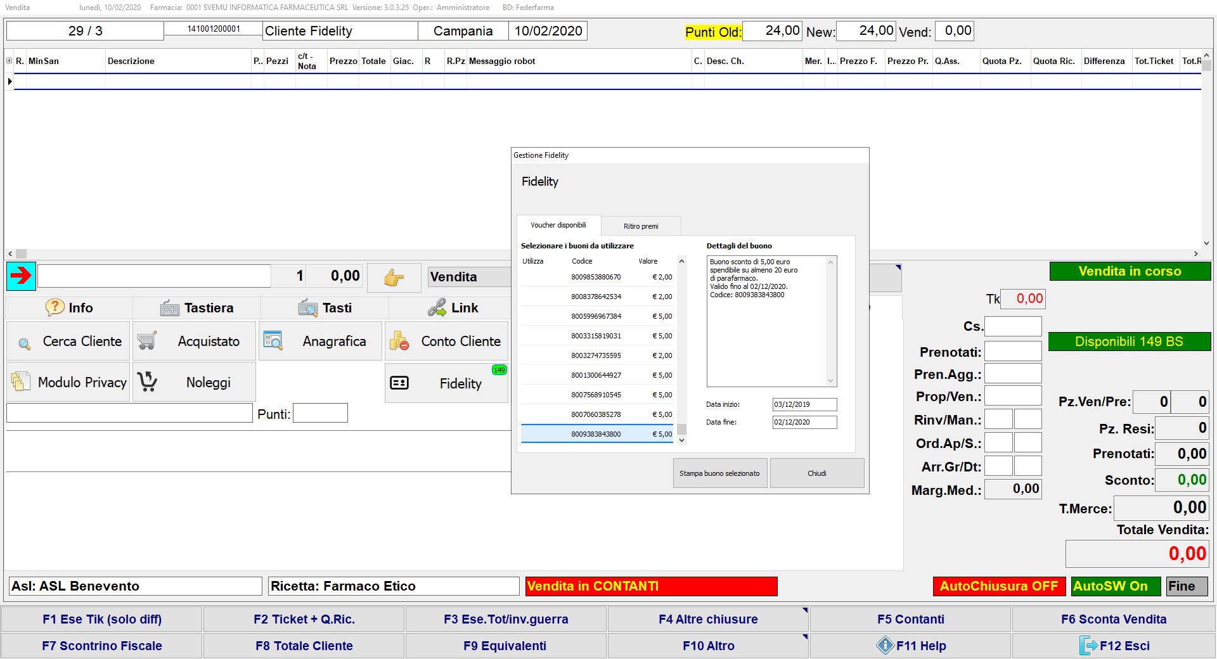Click the red arrow confirm icon
Viewport: 1217px width, 659px height.
tap(21, 276)
